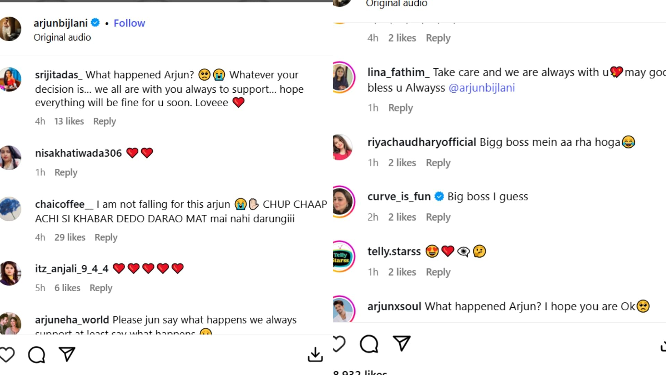Image resolution: width=666 pixels, height=375 pixels.
Task: Open the @arjunbijlani mention link
Action: [481, 88]
